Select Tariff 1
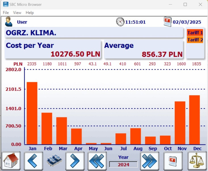The width and height of the screenshot is (208, 171). 195,33
